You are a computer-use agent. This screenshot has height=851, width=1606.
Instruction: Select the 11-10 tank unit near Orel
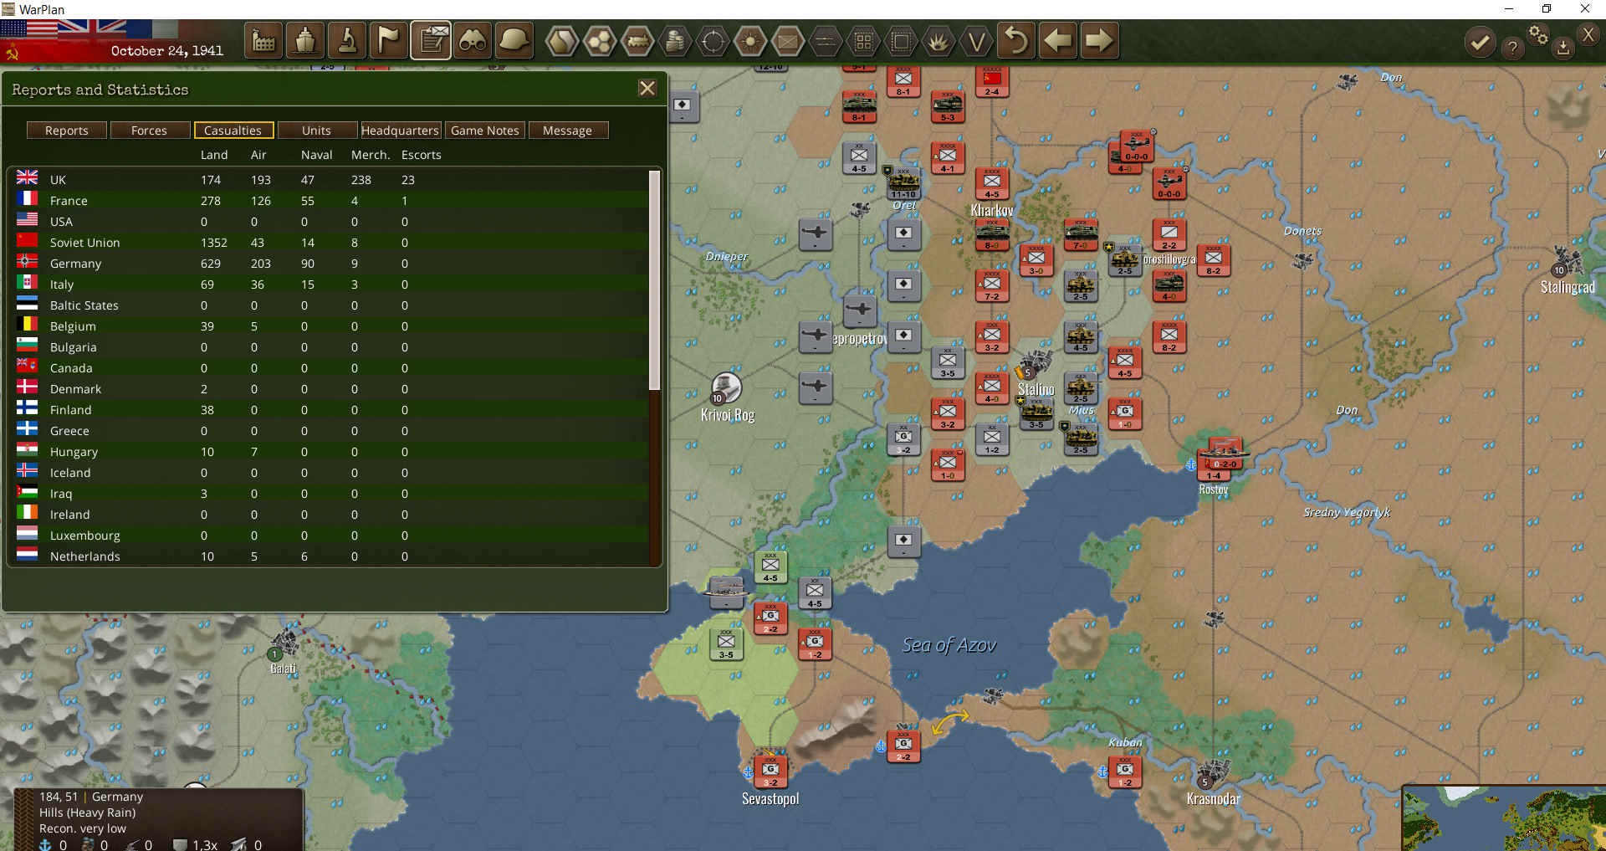pyautogui.click(x=903, y=182)
